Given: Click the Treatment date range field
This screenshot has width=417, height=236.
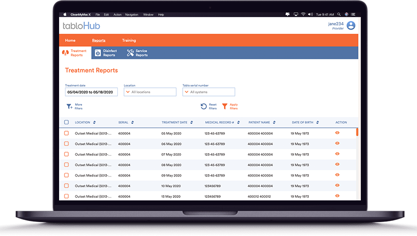Looking at the screenshot, I should tap(91, 92).
